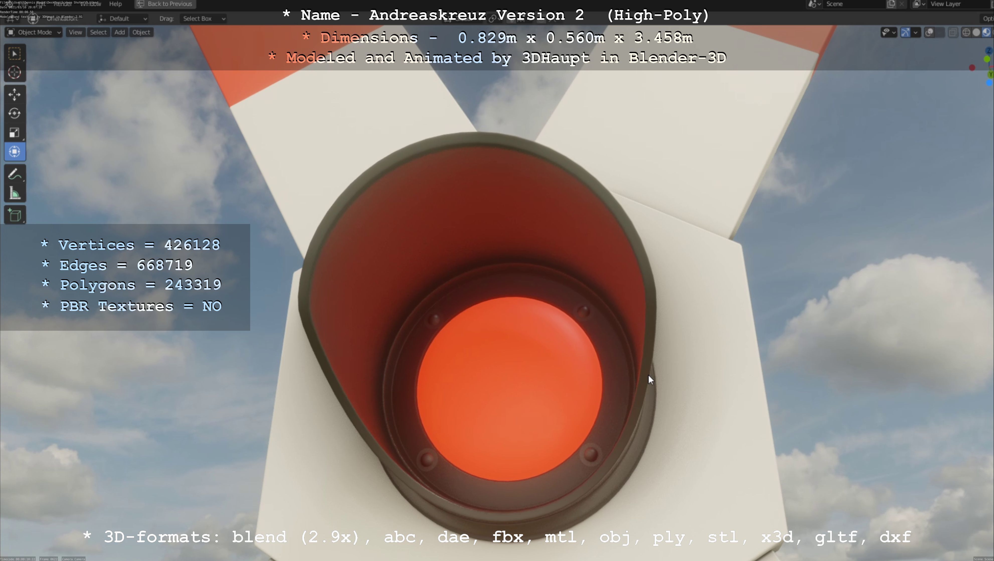Switch to wireframe viewport shading

coord(966,32)
